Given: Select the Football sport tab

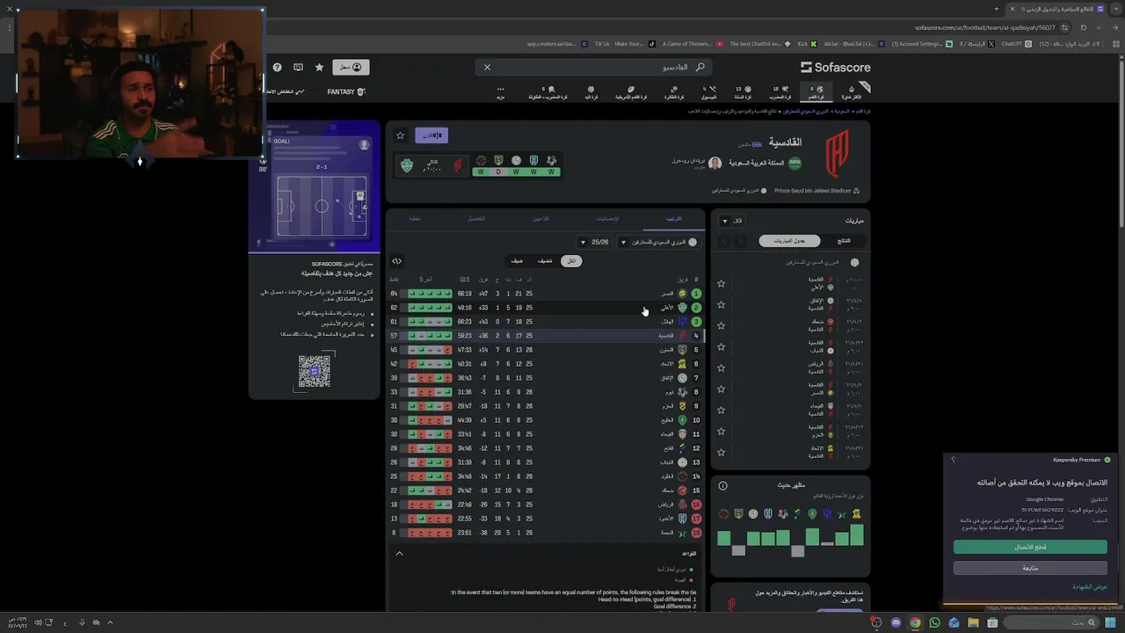Looking at the screenshot, I should (x=817, y=92).
